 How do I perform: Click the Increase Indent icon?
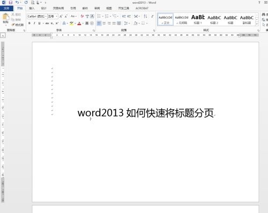pos(129,17)
